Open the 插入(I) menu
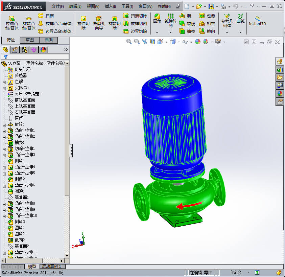 point(110,6)
